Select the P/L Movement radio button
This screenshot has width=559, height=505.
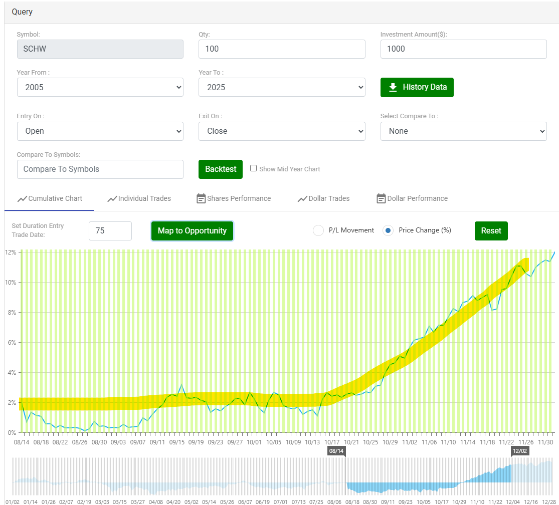318,230
